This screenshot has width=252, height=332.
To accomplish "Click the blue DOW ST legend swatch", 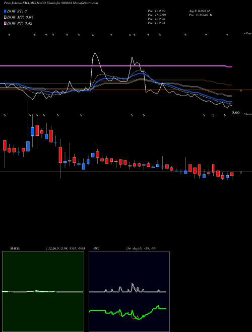I will [x=5, y=11].
